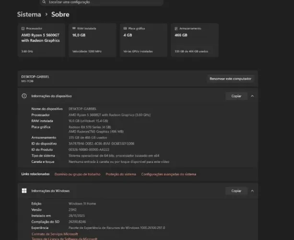Viewport: 294px width, 240px height.
Task: Click the 'Sobre' page heading
Action: click(x=60, y=14)
